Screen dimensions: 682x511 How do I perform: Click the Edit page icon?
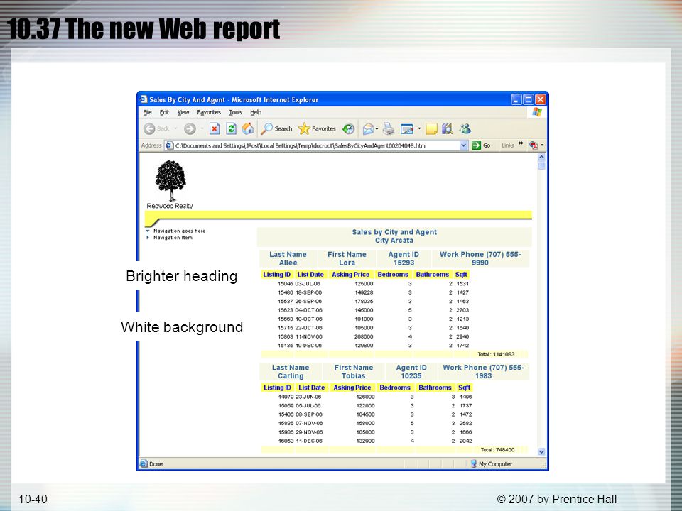pos(406,128)
